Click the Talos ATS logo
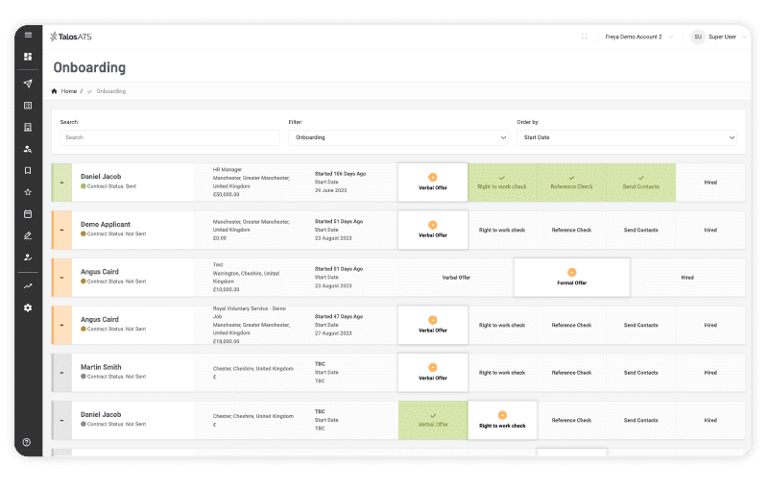Image resolution: width=768 pixels, height=490 pixels. click(71, 37)
